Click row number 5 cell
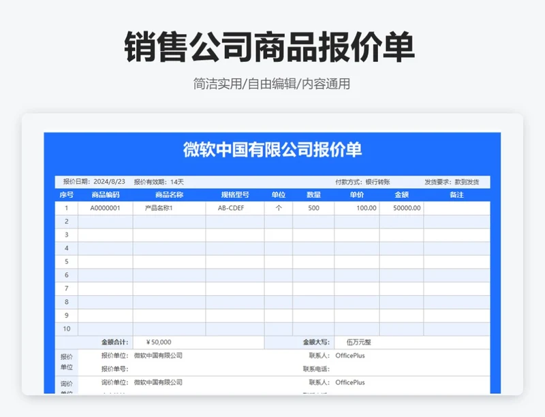Screen dimensions: 545x417 [66, 262]
